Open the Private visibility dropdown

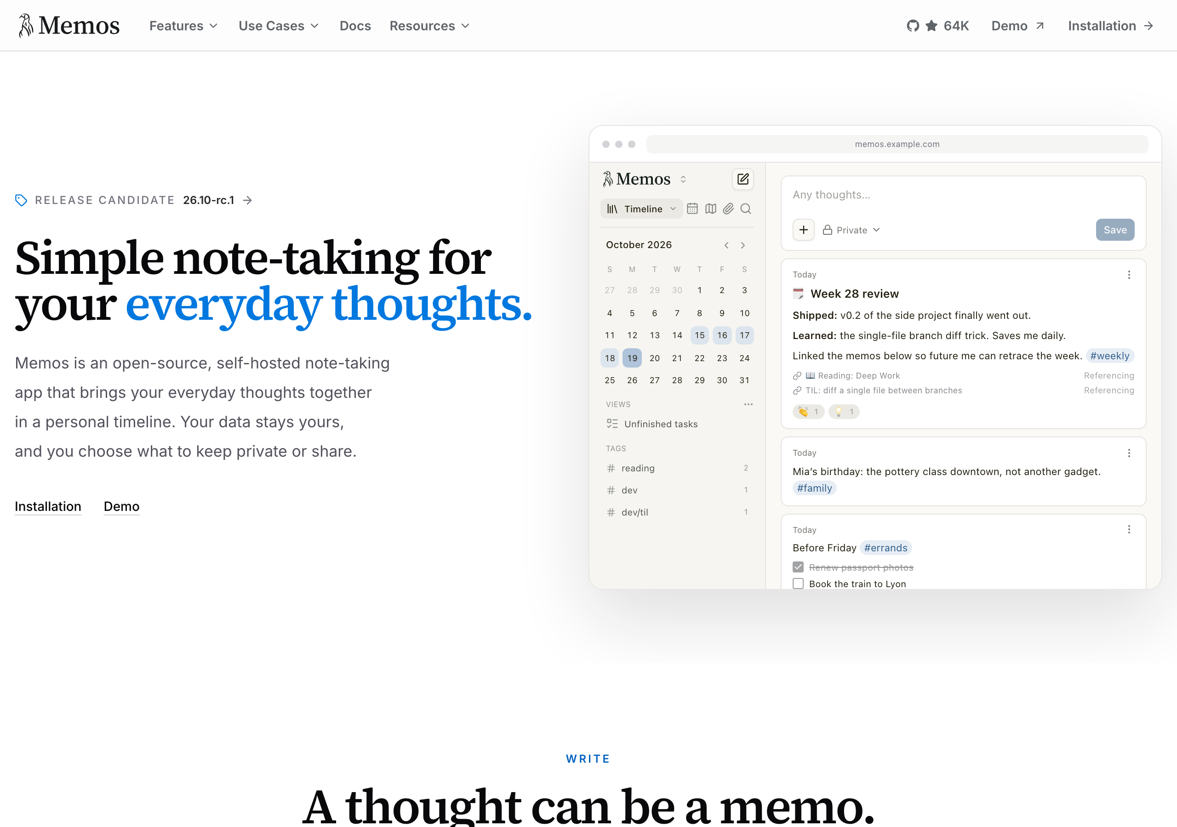[x=851, y=230]
